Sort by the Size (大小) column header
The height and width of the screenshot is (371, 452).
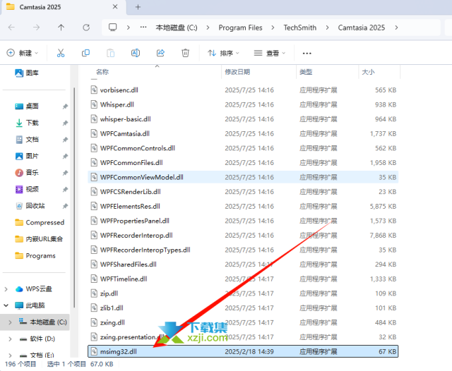pyautogui.click(x=379, y=72)
